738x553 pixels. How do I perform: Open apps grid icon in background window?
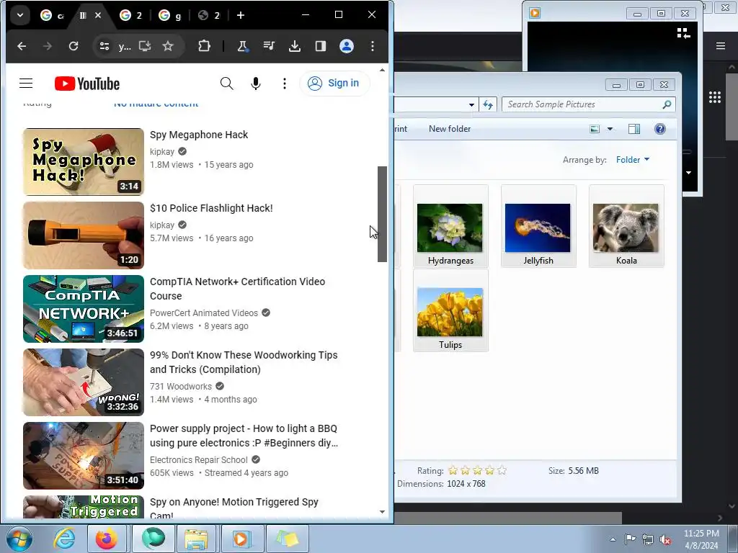tap(714, 97)
